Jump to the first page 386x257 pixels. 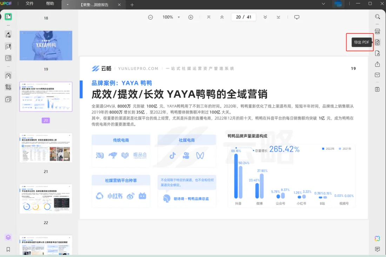(209, 17)
